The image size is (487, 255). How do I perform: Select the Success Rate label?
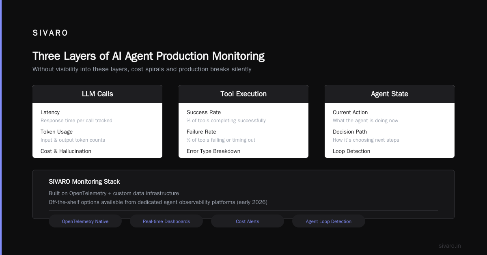coord(204,112)
